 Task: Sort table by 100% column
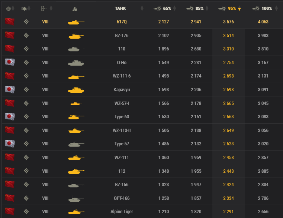(264, 9)
